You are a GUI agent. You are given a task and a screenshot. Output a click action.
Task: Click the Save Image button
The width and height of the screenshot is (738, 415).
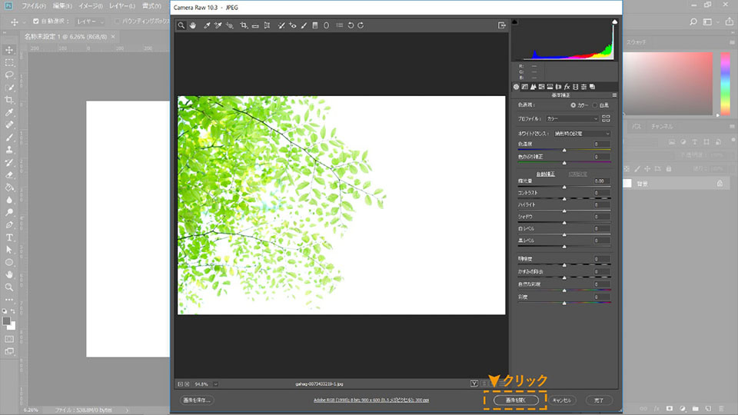[197, 400]
